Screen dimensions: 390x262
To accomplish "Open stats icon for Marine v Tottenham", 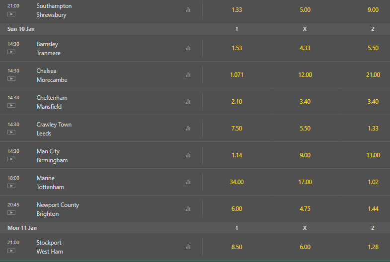I will coord(188,182).
